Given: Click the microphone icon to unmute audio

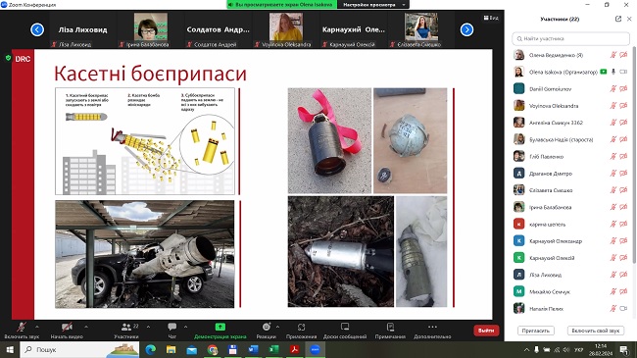Looking at the screenshot, I should click(x=22, y=327).
